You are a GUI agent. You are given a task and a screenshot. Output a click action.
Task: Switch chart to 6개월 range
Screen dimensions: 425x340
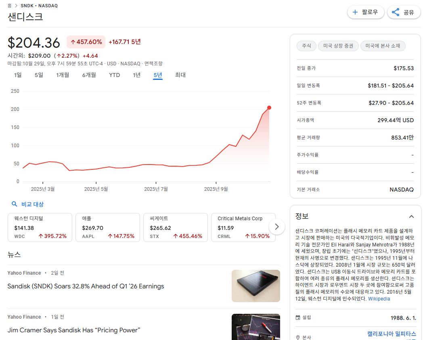[89, 75]
